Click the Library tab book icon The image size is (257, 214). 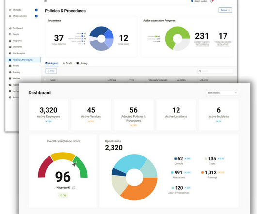[78, 63]
